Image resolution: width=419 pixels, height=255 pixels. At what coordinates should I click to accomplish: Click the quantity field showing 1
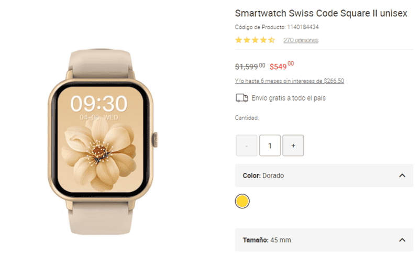pyautogui.click(x=270, y=146)
